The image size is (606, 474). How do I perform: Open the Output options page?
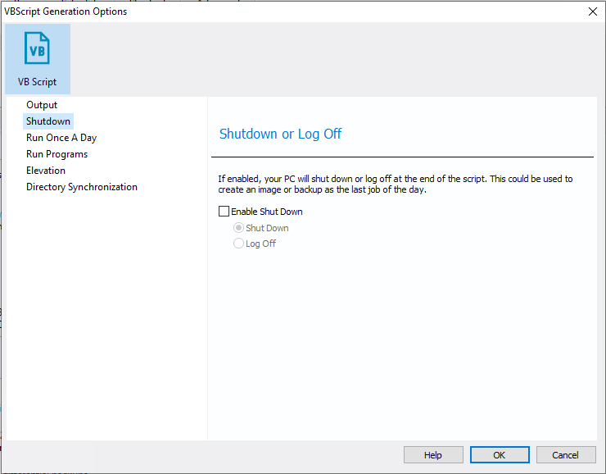click(x=42, y=105)
